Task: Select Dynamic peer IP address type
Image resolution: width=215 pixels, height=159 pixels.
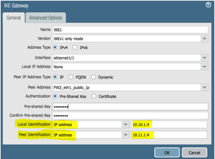Action: 94,77
